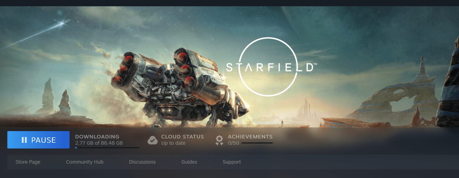Open the CLOUD STATUS details

pyautogui.click(x=183, y=137)
